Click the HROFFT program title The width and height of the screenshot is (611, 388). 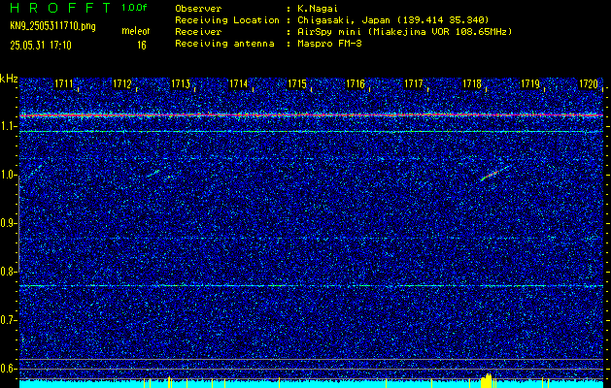pos(60,8)
